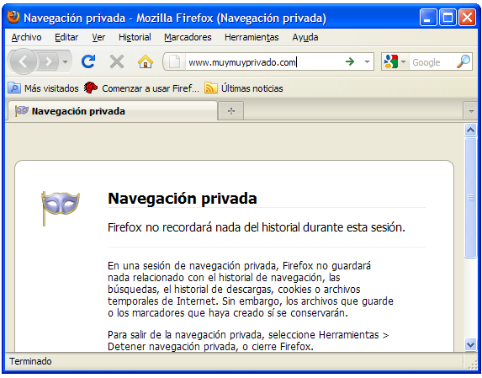482x378 pixels.
Task: Click the vertical scrollbar thumb
Action: pyautogui.click(x=470, y=198)
